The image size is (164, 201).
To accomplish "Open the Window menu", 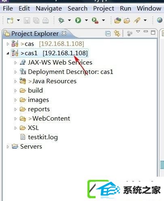I will pos(149,9).
